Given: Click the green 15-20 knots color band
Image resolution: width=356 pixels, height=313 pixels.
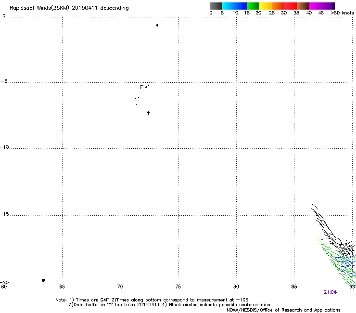Looking at the screenshot, I should (x=253, y=6).
